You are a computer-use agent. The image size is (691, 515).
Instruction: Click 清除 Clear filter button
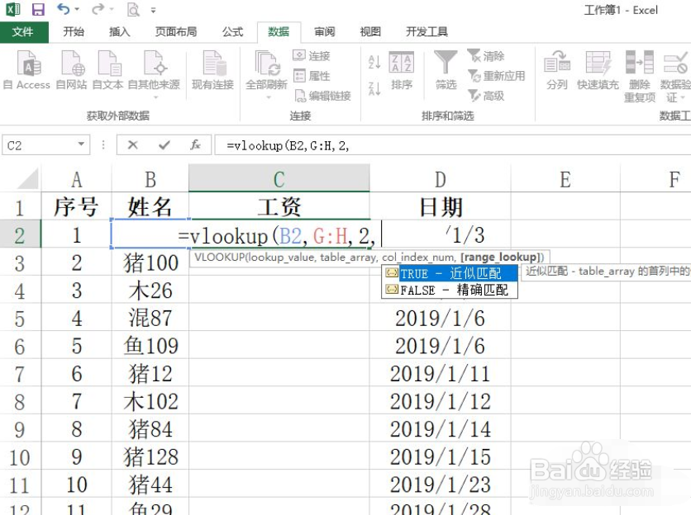tap(486, 55)
